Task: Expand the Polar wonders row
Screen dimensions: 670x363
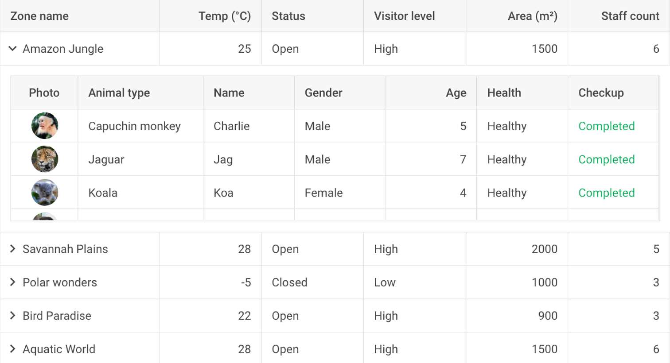Action: pos(13,282)
